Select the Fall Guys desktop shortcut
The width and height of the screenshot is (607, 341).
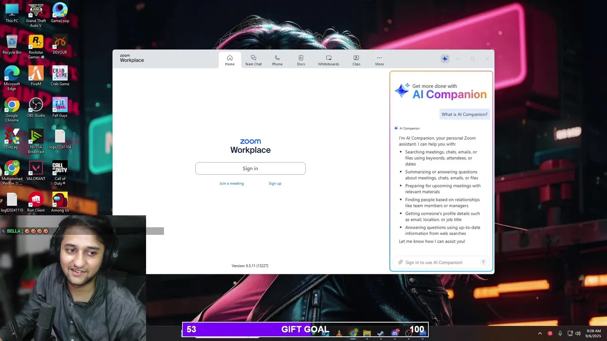pos(60,108)
